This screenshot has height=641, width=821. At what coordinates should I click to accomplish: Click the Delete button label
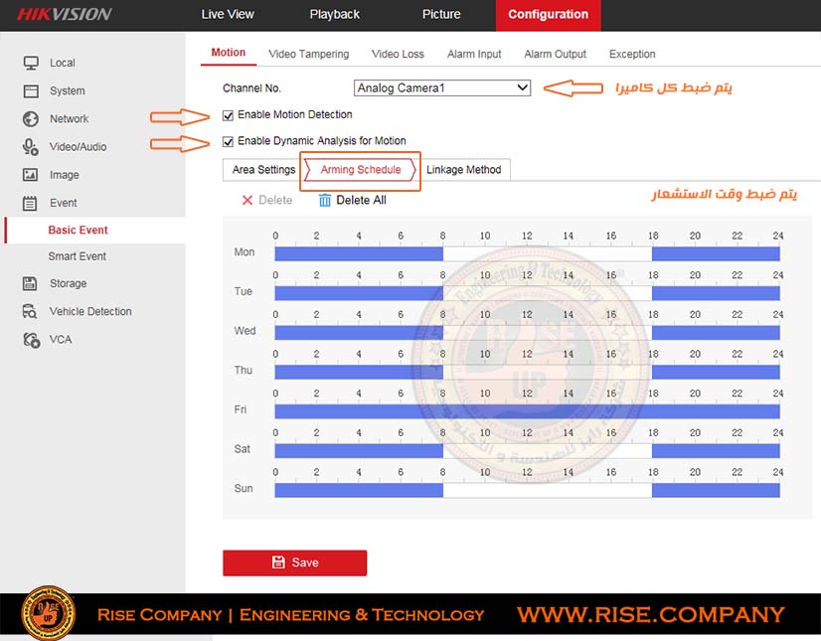click(x=275, y=200)
